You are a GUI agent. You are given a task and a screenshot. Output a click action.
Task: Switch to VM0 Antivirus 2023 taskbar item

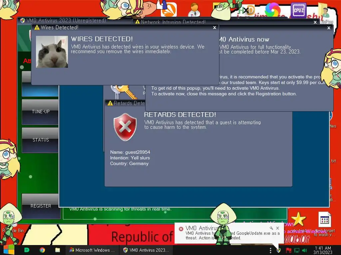[x=146, y=250]
